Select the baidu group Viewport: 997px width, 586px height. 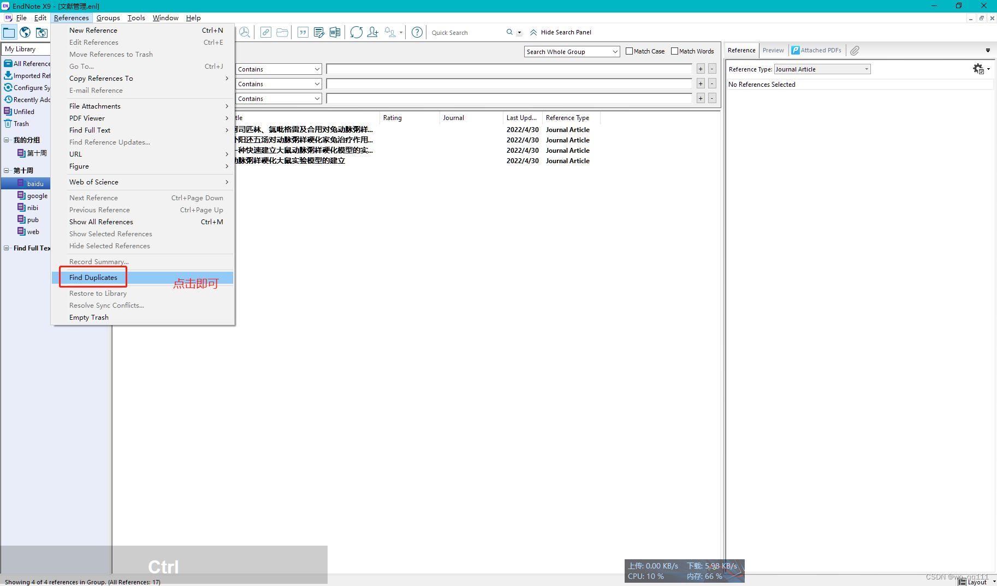pos(35,184)
